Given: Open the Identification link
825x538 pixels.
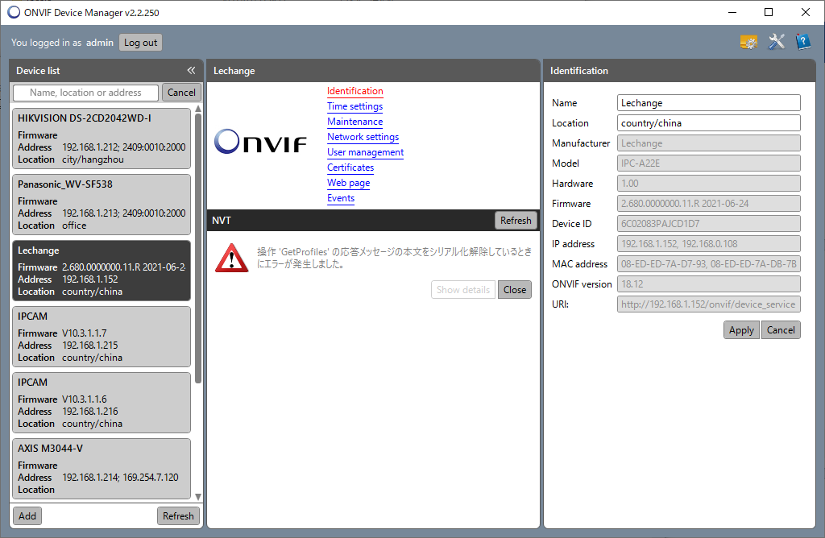Looking at the screenshot, I should 355,91.
